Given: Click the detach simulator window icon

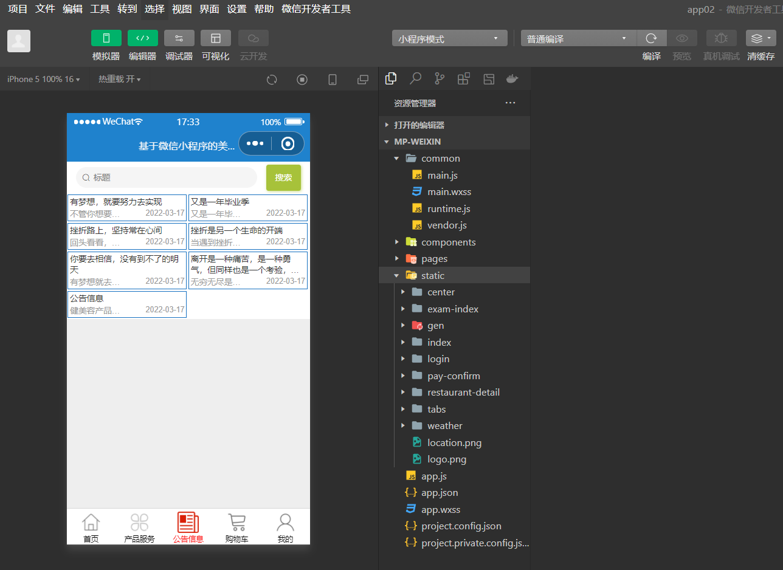Looking at the screenshot, I should tap(363, 80).
